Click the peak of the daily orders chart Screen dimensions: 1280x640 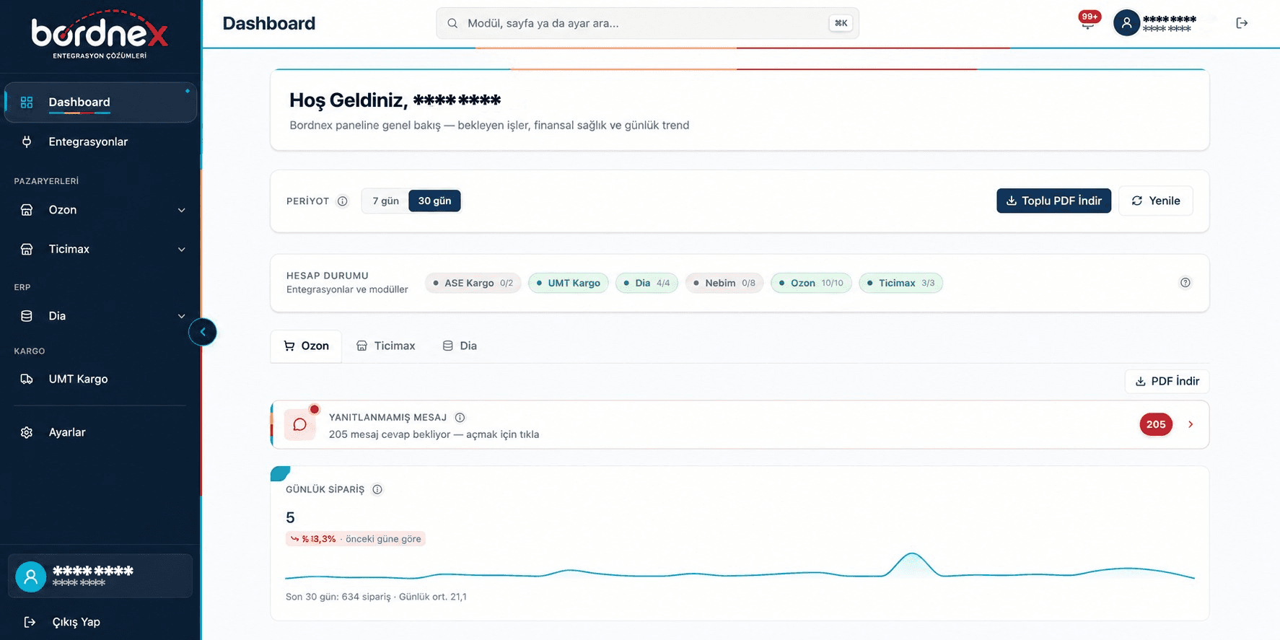point(913,554)
